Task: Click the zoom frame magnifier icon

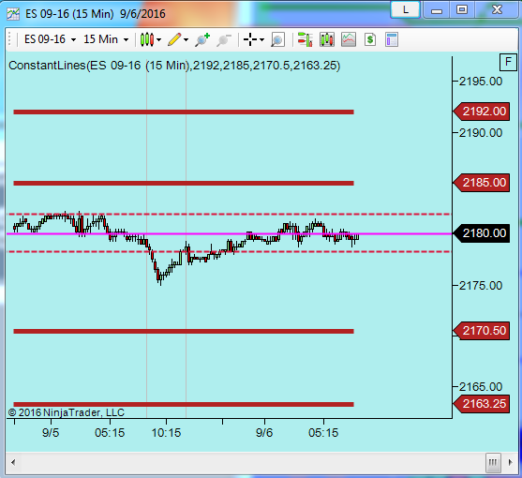Action: tap(277, 39)
